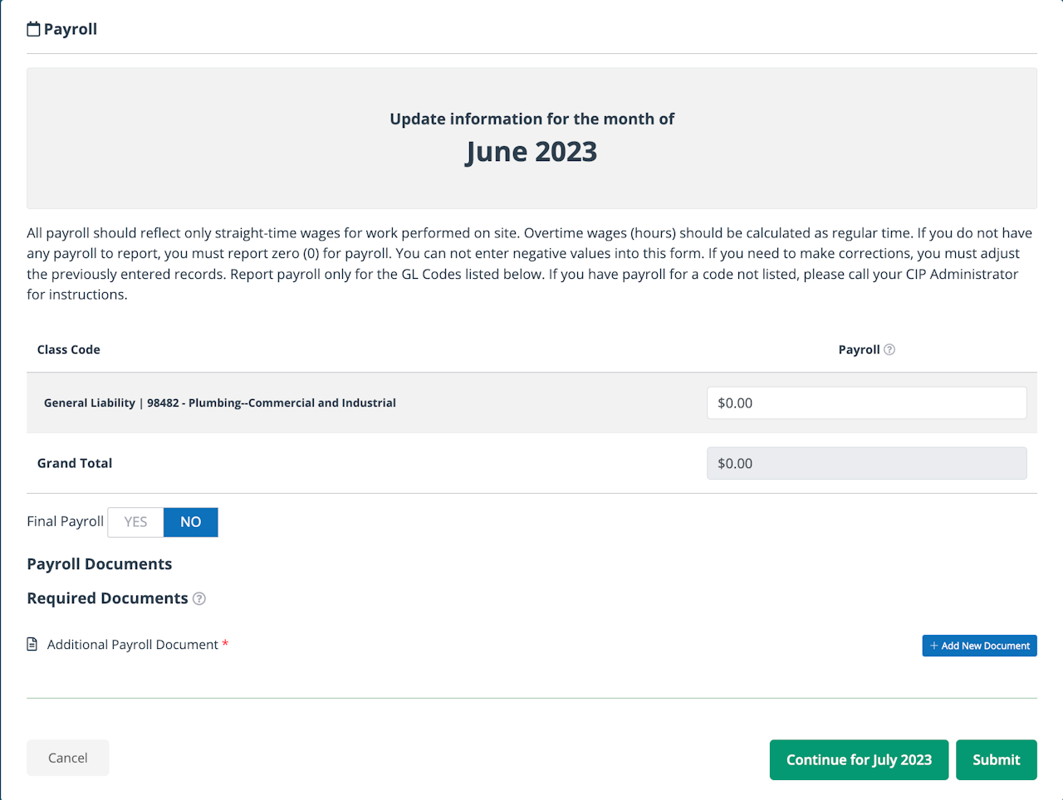Submit the June 2023 payroll form
1063x800 pixels.
click(x=996, y=759)
